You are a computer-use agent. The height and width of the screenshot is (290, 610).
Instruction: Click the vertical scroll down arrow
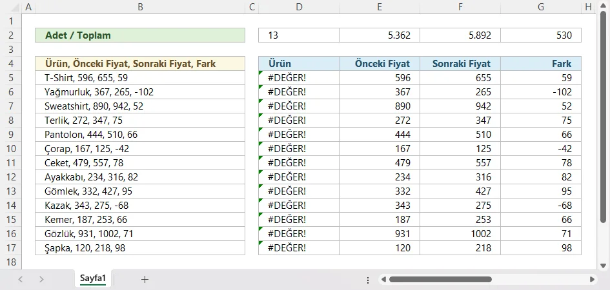point(604,265)
